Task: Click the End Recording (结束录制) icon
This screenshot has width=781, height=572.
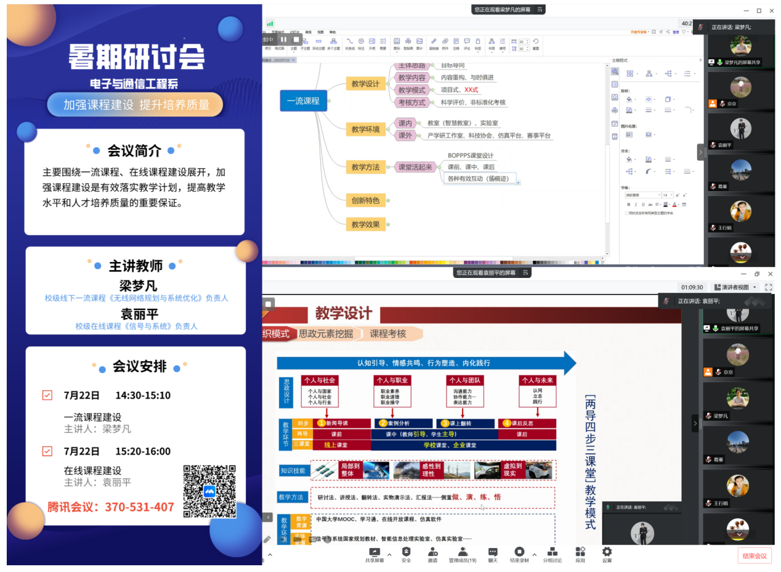Action: (x=519, y=553)
